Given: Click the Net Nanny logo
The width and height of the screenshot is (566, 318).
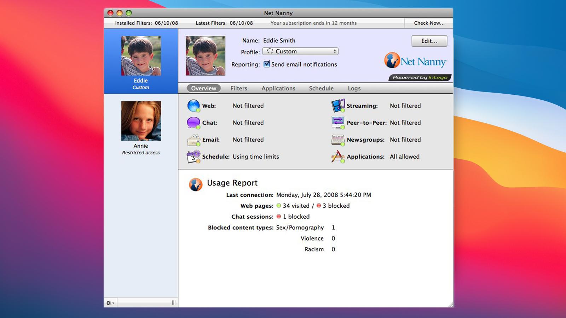Looking at the screenshot, I should (x=416, y=61).
